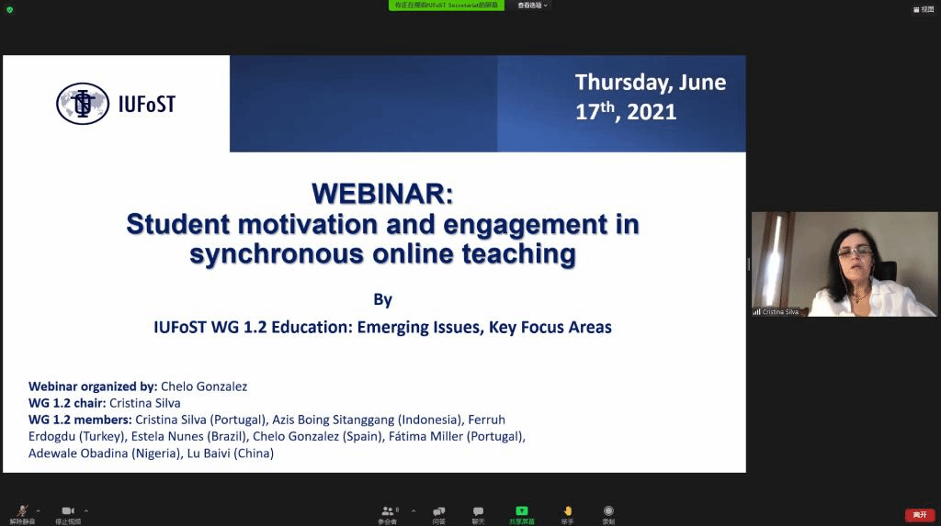Open View Options menu at top
Image resolution: width=941 pixels, height=526 pixels.
[532, 6]
